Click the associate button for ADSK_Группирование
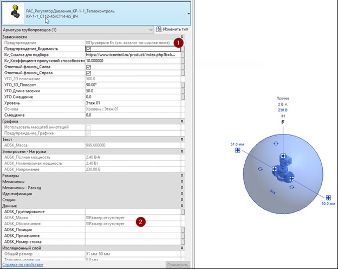Viewport: 338px width, 269px height. tap(183, 212)
